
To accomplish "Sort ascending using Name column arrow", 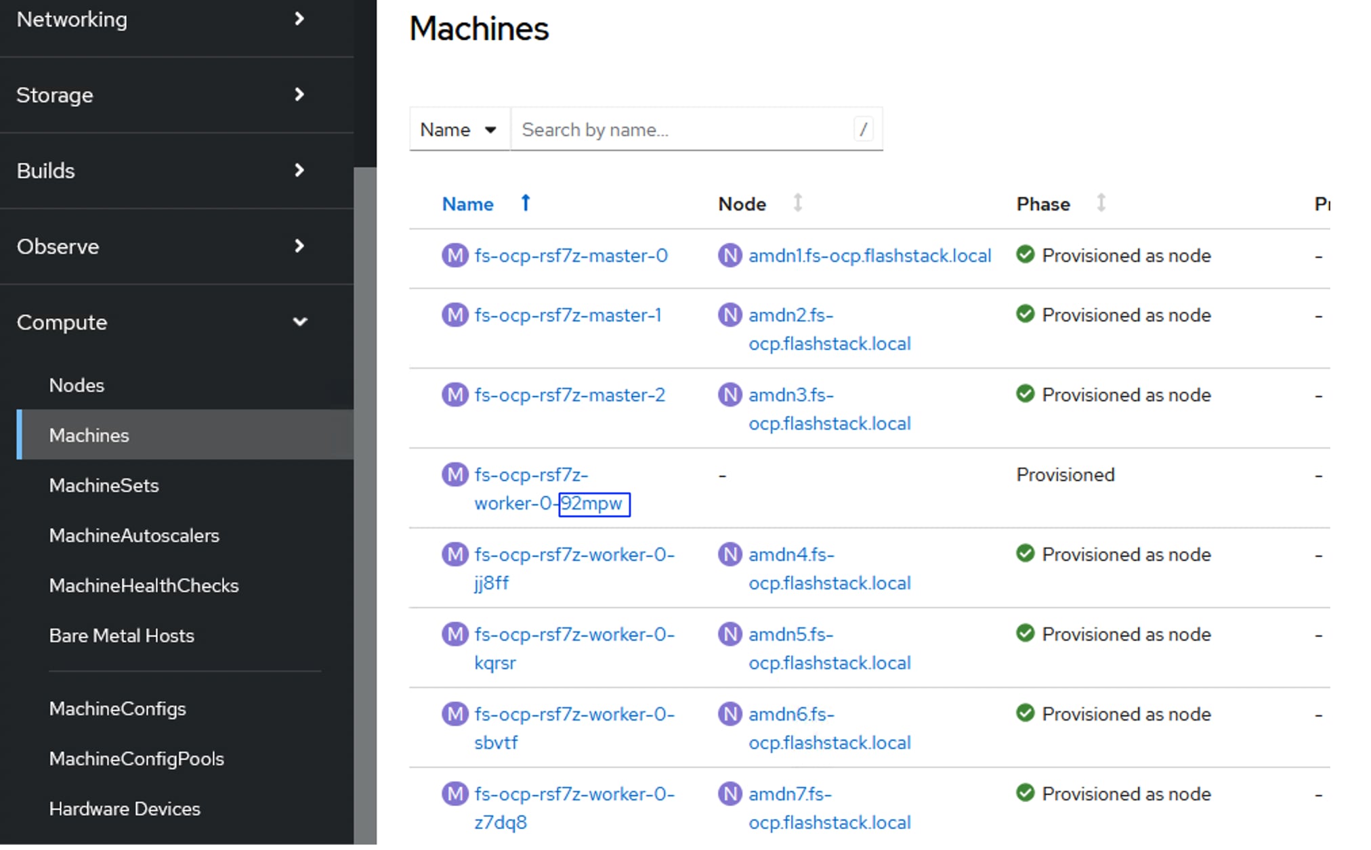I will point(525,203).
